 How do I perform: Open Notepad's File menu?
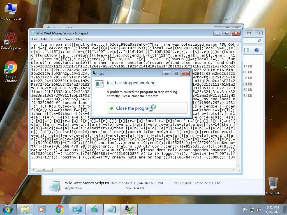coord(34,39)
